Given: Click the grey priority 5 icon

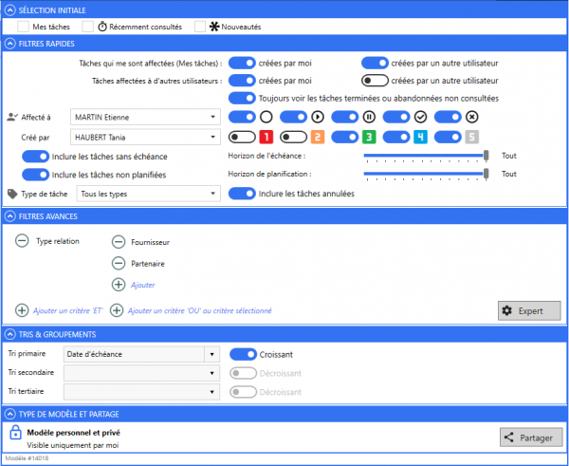Looking at the screenshot, I should [x=471, y=137].
